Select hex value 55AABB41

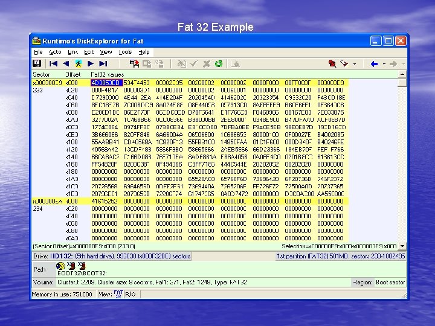pos(105,142)
